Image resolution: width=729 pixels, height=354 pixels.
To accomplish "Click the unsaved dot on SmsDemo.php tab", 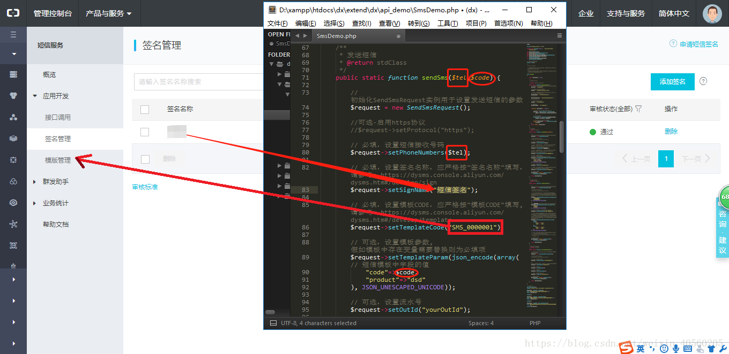I will [398, 36].
